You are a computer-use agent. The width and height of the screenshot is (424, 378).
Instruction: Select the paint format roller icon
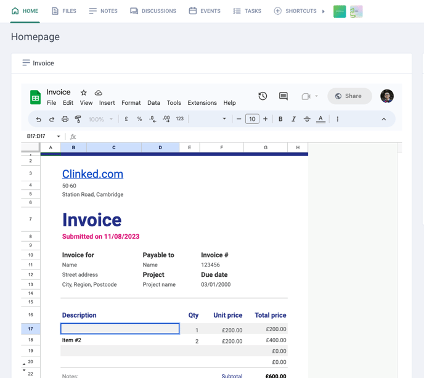(78, 119)
